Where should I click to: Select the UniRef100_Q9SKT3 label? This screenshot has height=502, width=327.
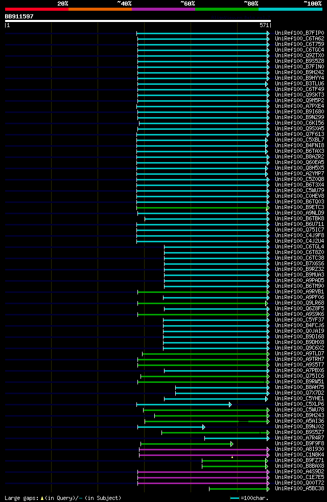click(299, 95)
